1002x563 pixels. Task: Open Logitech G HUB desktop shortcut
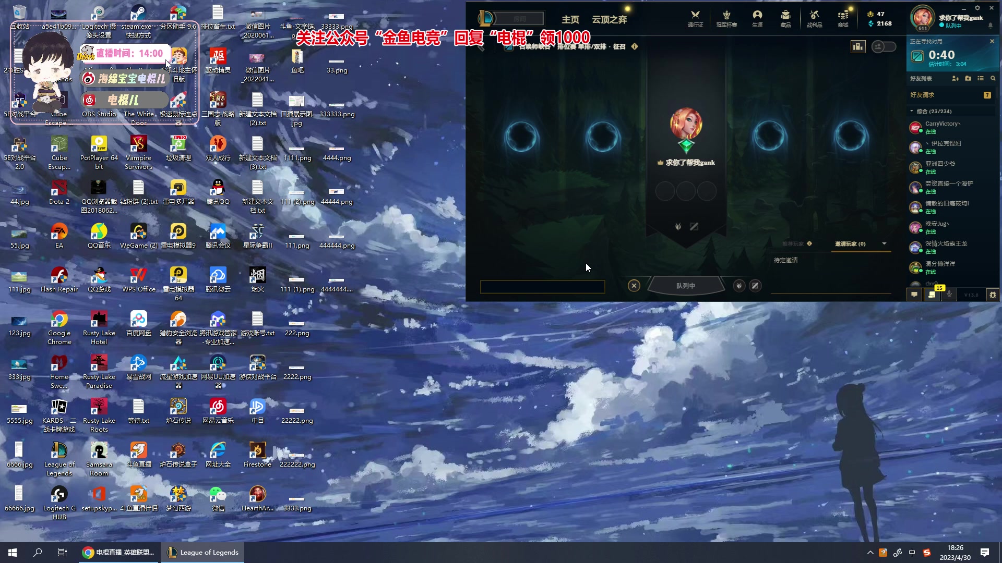click(x=59, y=503)
